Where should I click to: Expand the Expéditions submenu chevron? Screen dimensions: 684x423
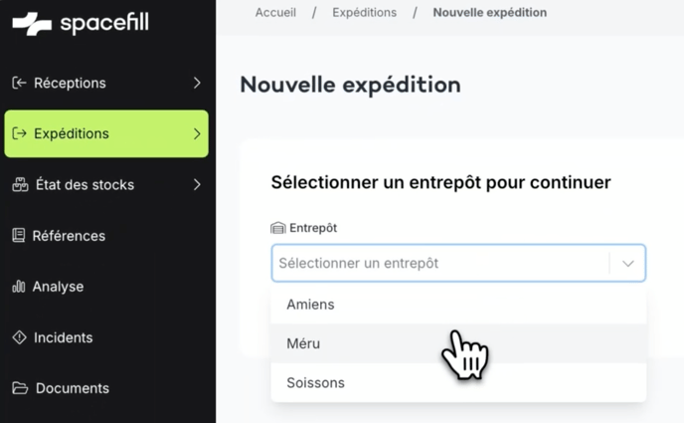pyautogui.click(x=197, y=133)
